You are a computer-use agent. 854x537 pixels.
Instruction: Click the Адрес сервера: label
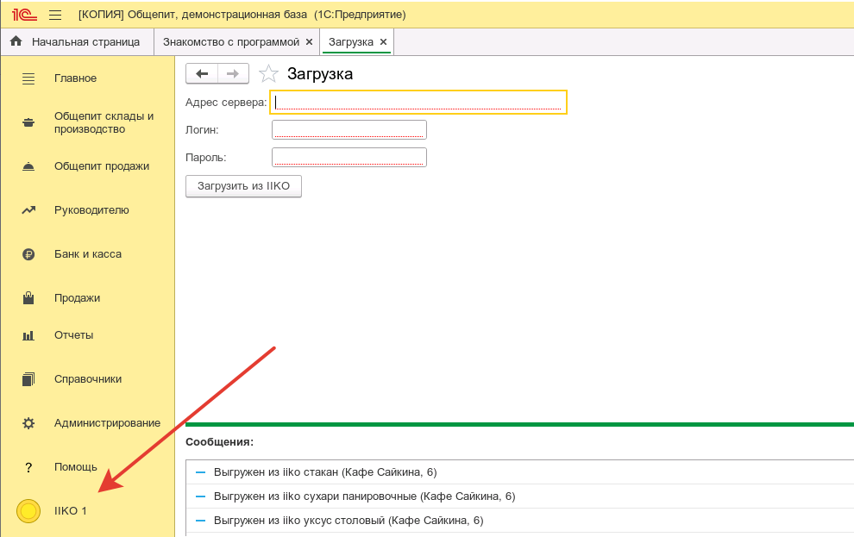[226, 103]
